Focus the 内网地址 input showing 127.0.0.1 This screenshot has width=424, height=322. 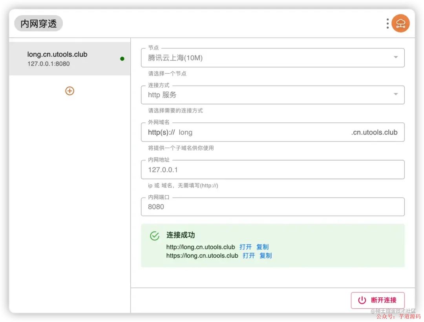pyautogui.click(x=272, y=170)
